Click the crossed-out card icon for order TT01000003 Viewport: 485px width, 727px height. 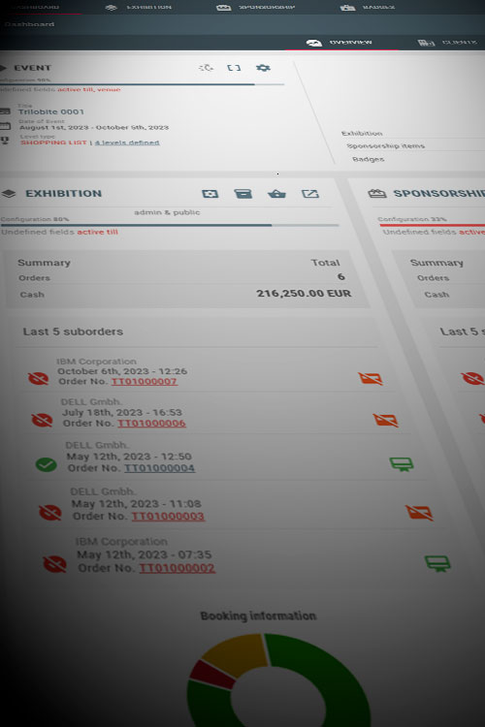419,513
